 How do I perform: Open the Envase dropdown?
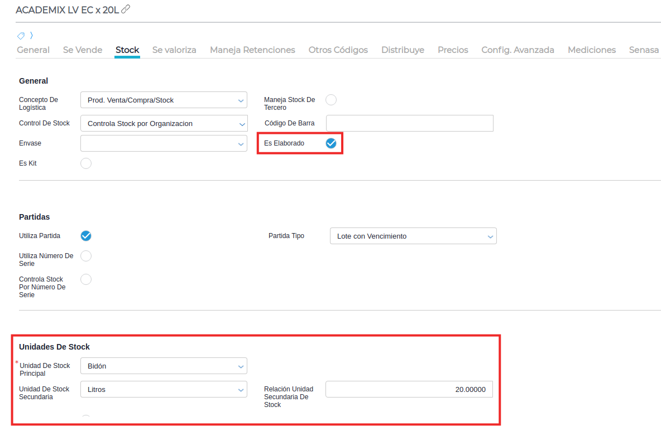click(x=164, y=143)
